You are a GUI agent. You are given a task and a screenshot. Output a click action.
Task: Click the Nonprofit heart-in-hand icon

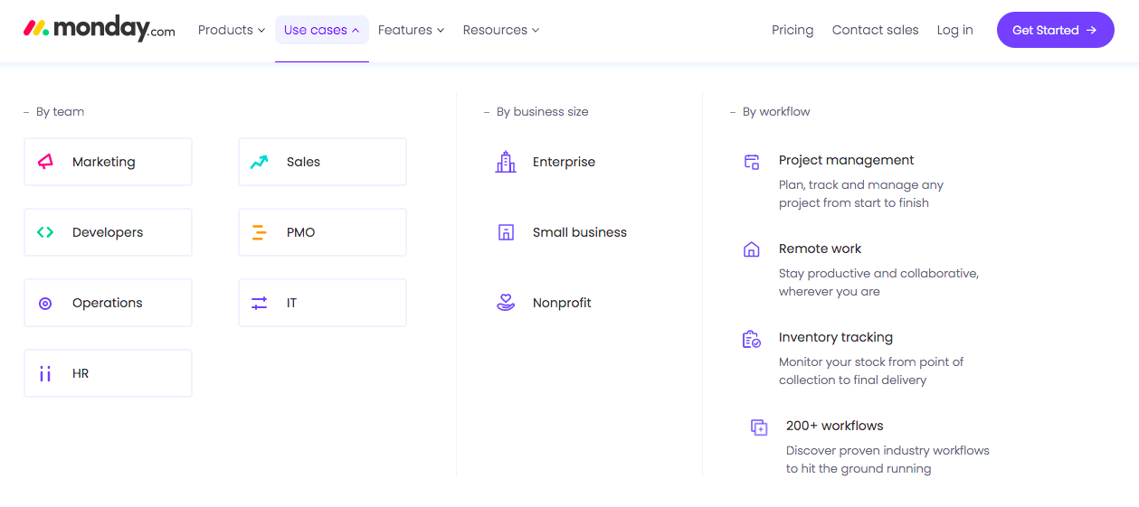(506, 303)
